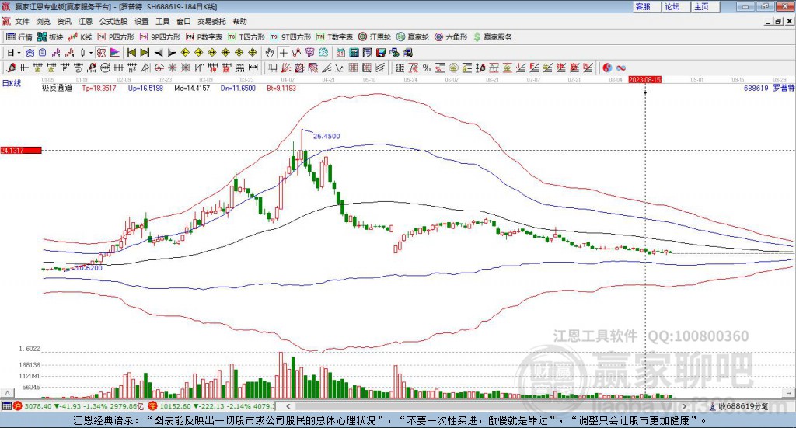Click the blue infinity loop icon
The height and width of the screenshot is (428, 796).
click(x=620, y=68)
